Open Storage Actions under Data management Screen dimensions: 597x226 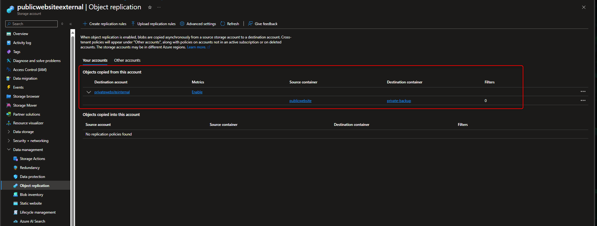pyautogui.click(x=32, y=159)
